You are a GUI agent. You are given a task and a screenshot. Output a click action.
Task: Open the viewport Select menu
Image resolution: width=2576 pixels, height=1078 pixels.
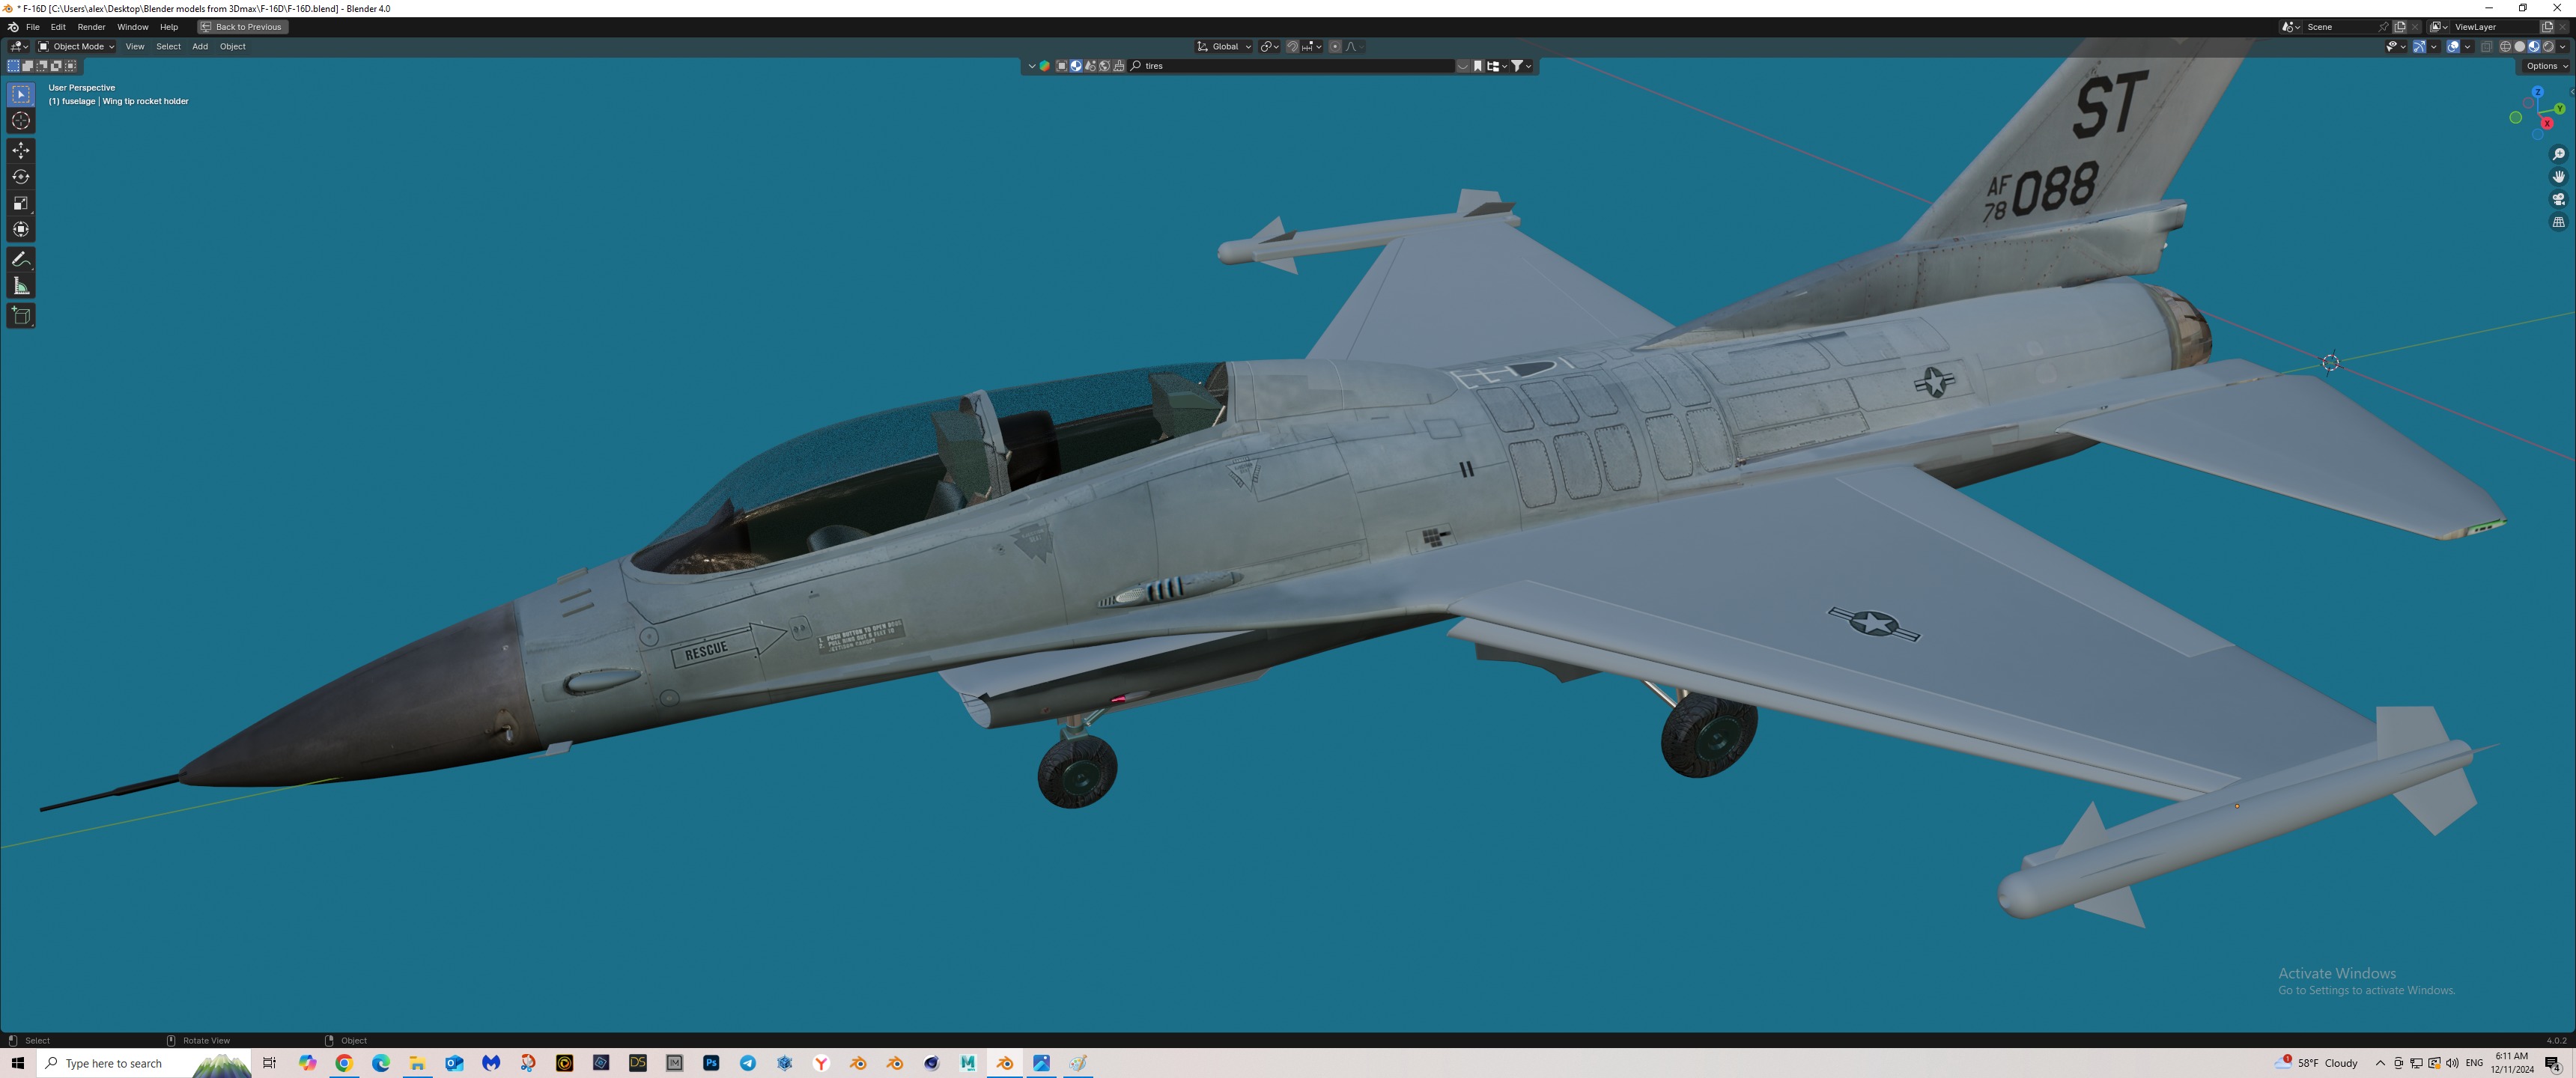(168, 47)
